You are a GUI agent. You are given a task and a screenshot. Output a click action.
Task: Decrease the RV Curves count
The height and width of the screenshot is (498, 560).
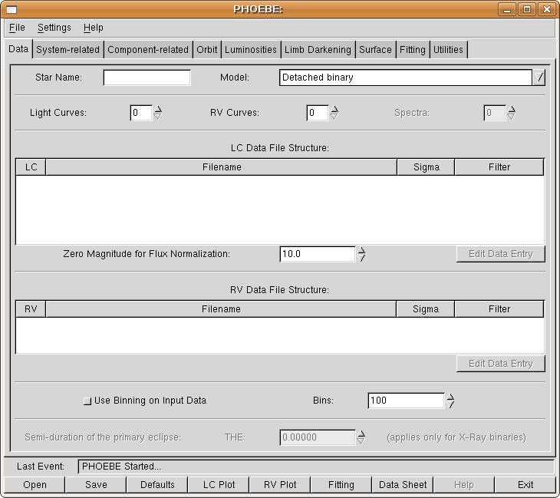(x=334, y=117)
